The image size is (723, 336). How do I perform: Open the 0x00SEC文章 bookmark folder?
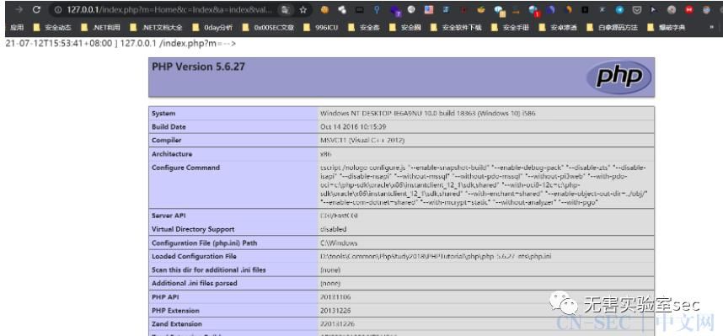point(268,28)
